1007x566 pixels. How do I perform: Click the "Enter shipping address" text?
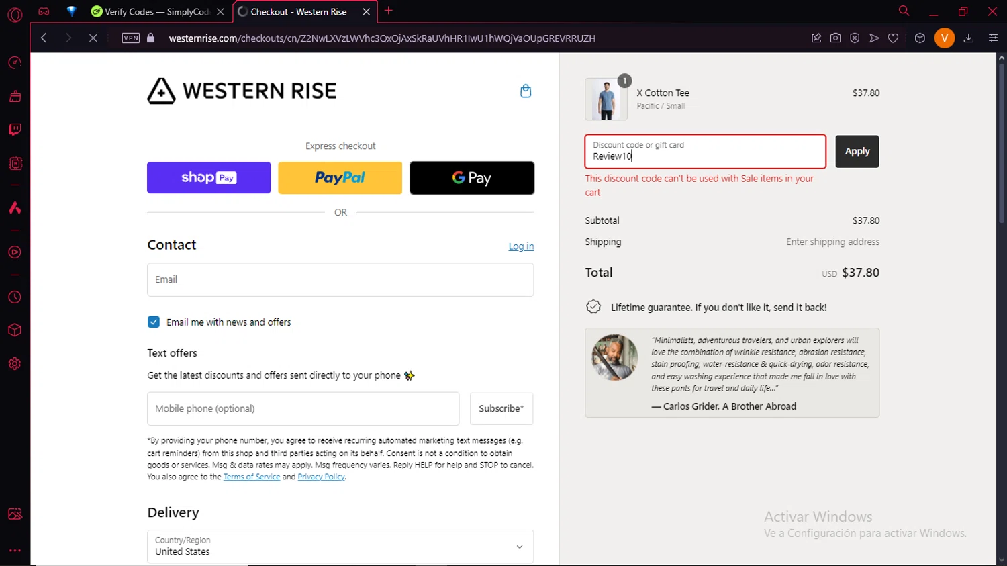833,242
